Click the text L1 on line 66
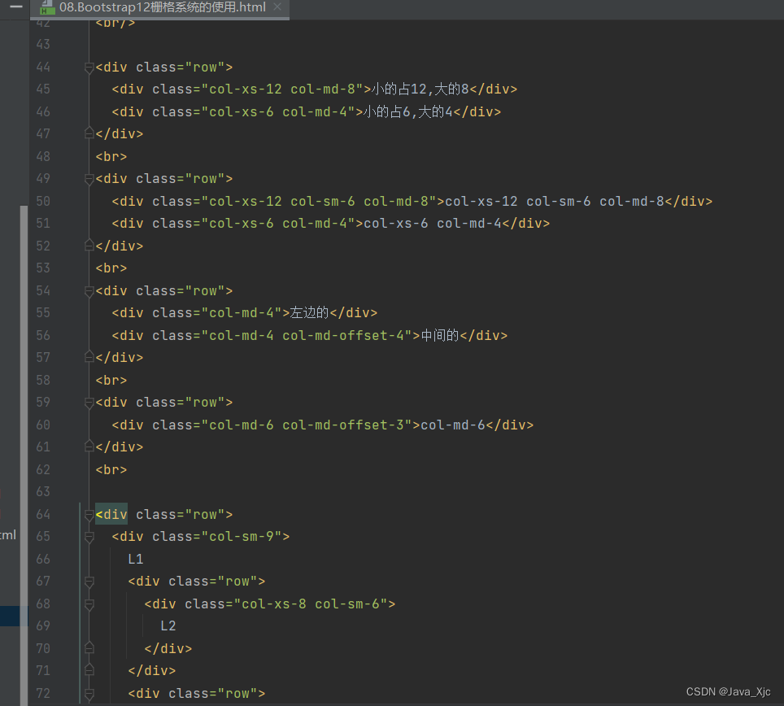 (136, 559)
